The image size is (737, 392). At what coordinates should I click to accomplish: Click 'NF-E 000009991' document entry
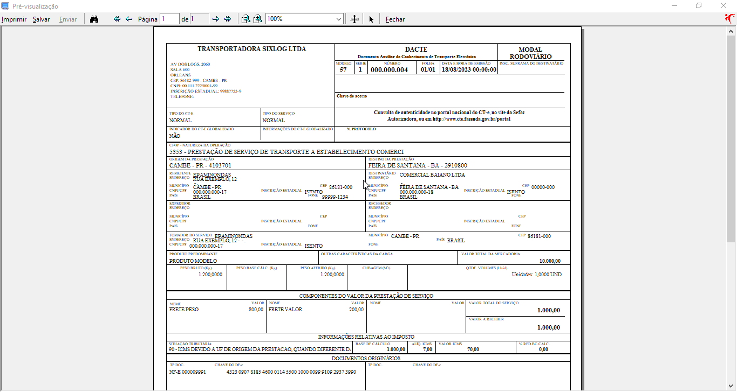point(188,372)
